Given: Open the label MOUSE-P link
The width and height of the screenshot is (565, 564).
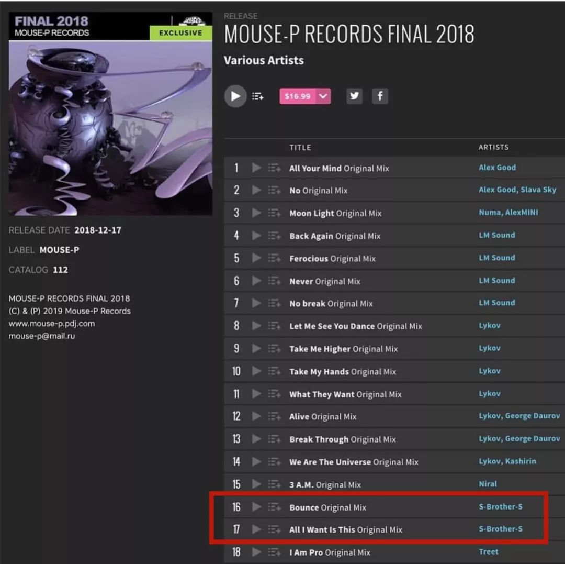Looking at the screenshot, I should [60, 250].
